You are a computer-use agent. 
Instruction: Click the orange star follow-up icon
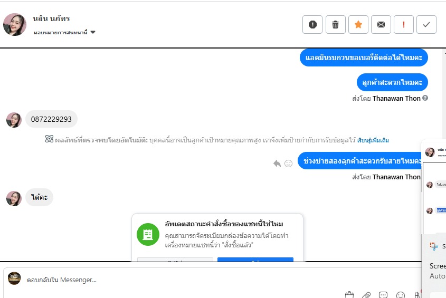click(x=358, y=25)
